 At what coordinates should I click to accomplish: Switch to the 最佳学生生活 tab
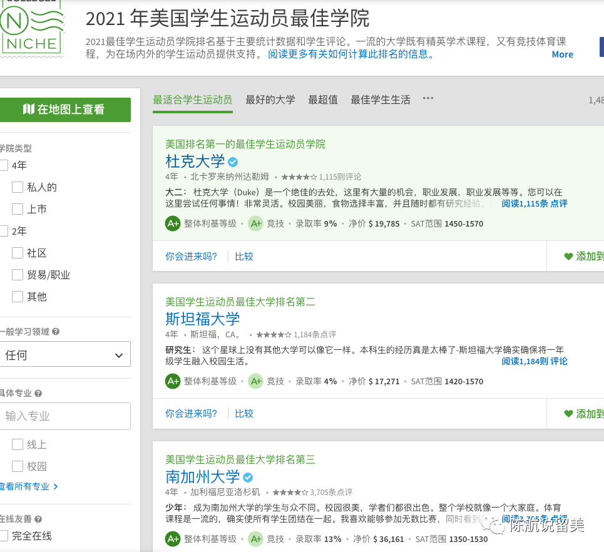coord(380,100)
